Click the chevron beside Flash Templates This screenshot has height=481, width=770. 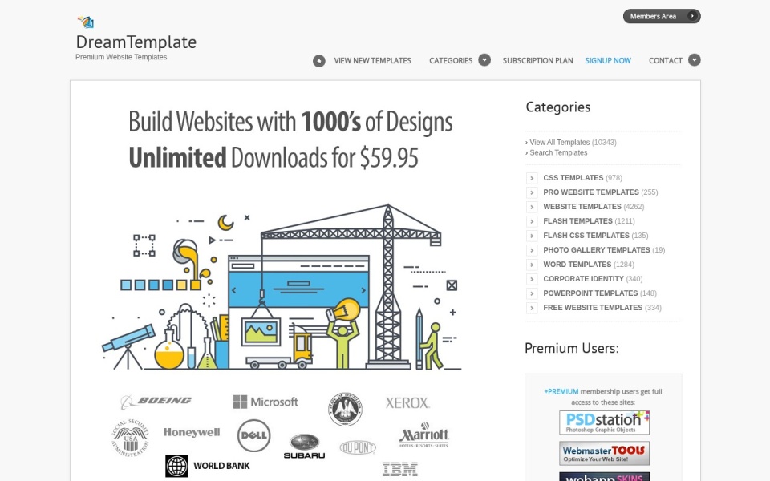click(532, 221)
